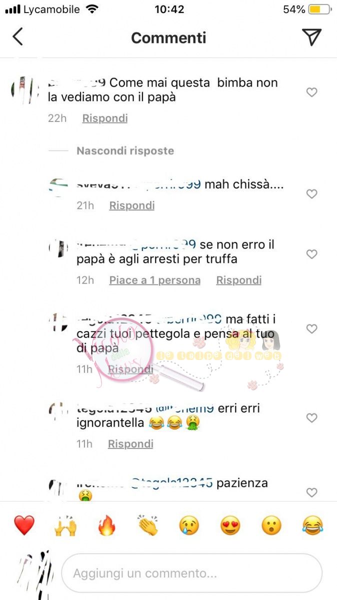This screenshot has width=337, height=600.
Task: Insert the raised hands emoji
Action: (65, 525)
